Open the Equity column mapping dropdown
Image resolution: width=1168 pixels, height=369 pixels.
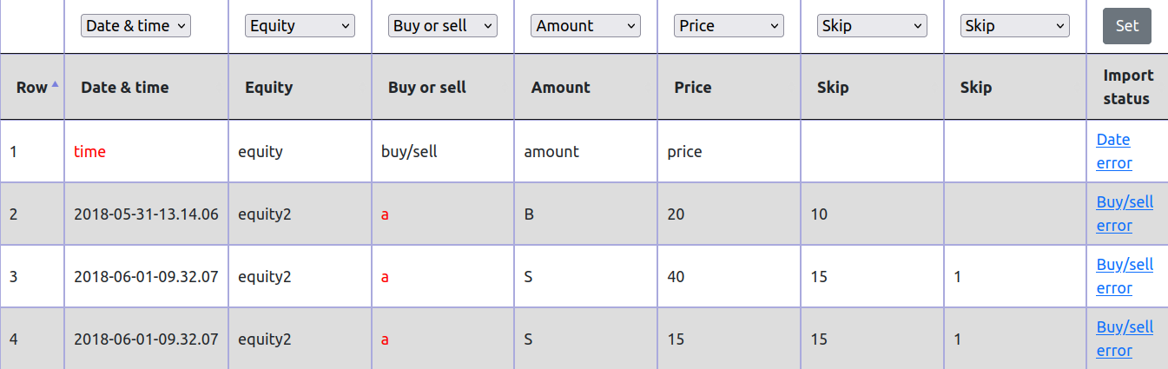(x=300, y=26)
